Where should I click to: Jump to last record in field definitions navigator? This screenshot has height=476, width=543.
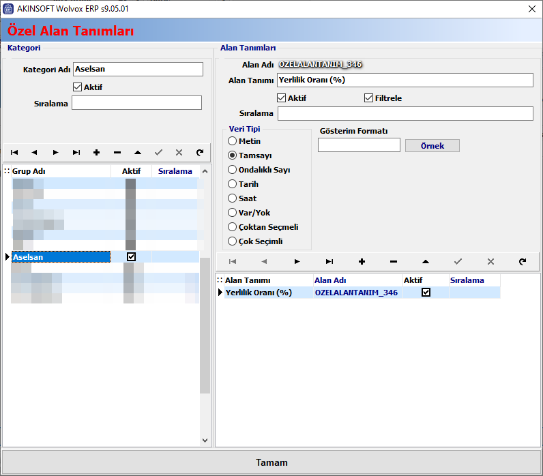pyautogui.click(x=329, y=261)
